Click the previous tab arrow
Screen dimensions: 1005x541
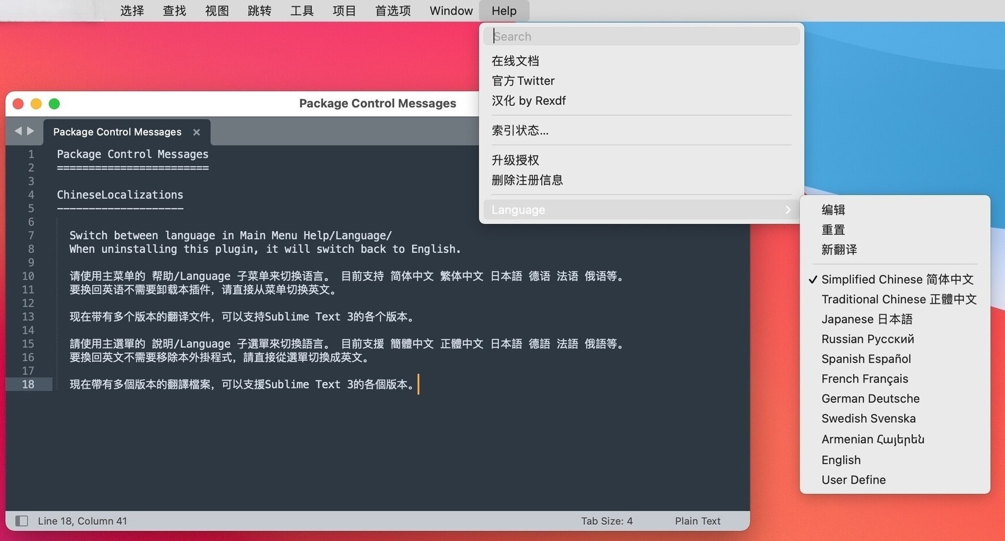coord(18,131)
